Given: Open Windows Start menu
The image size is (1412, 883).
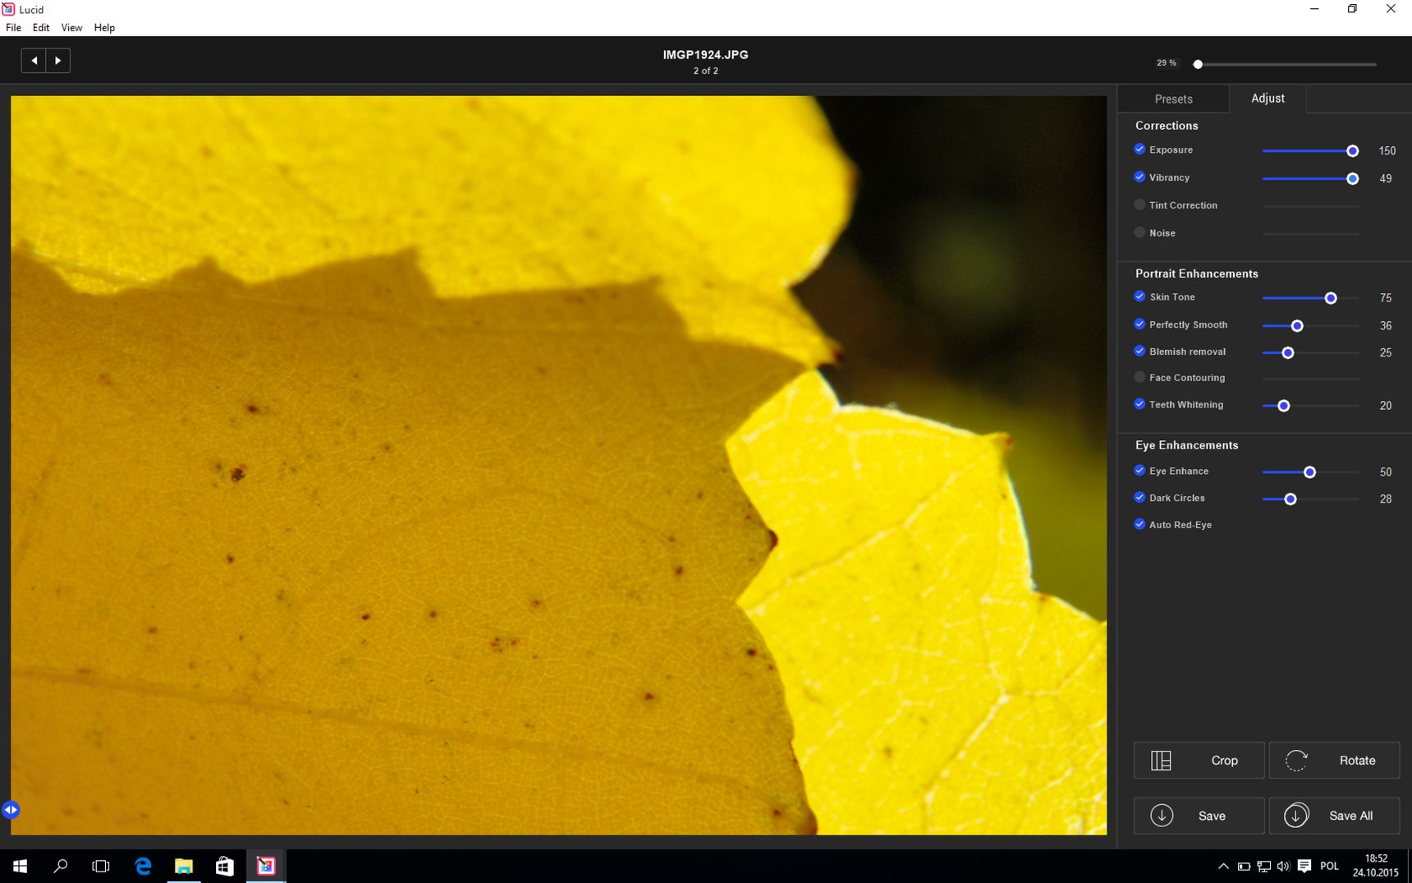Looking at the screenshot, I should [x=20, y=866].
